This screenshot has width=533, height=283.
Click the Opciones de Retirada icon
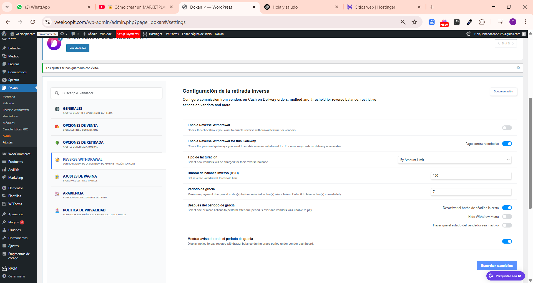pos(57,143)
